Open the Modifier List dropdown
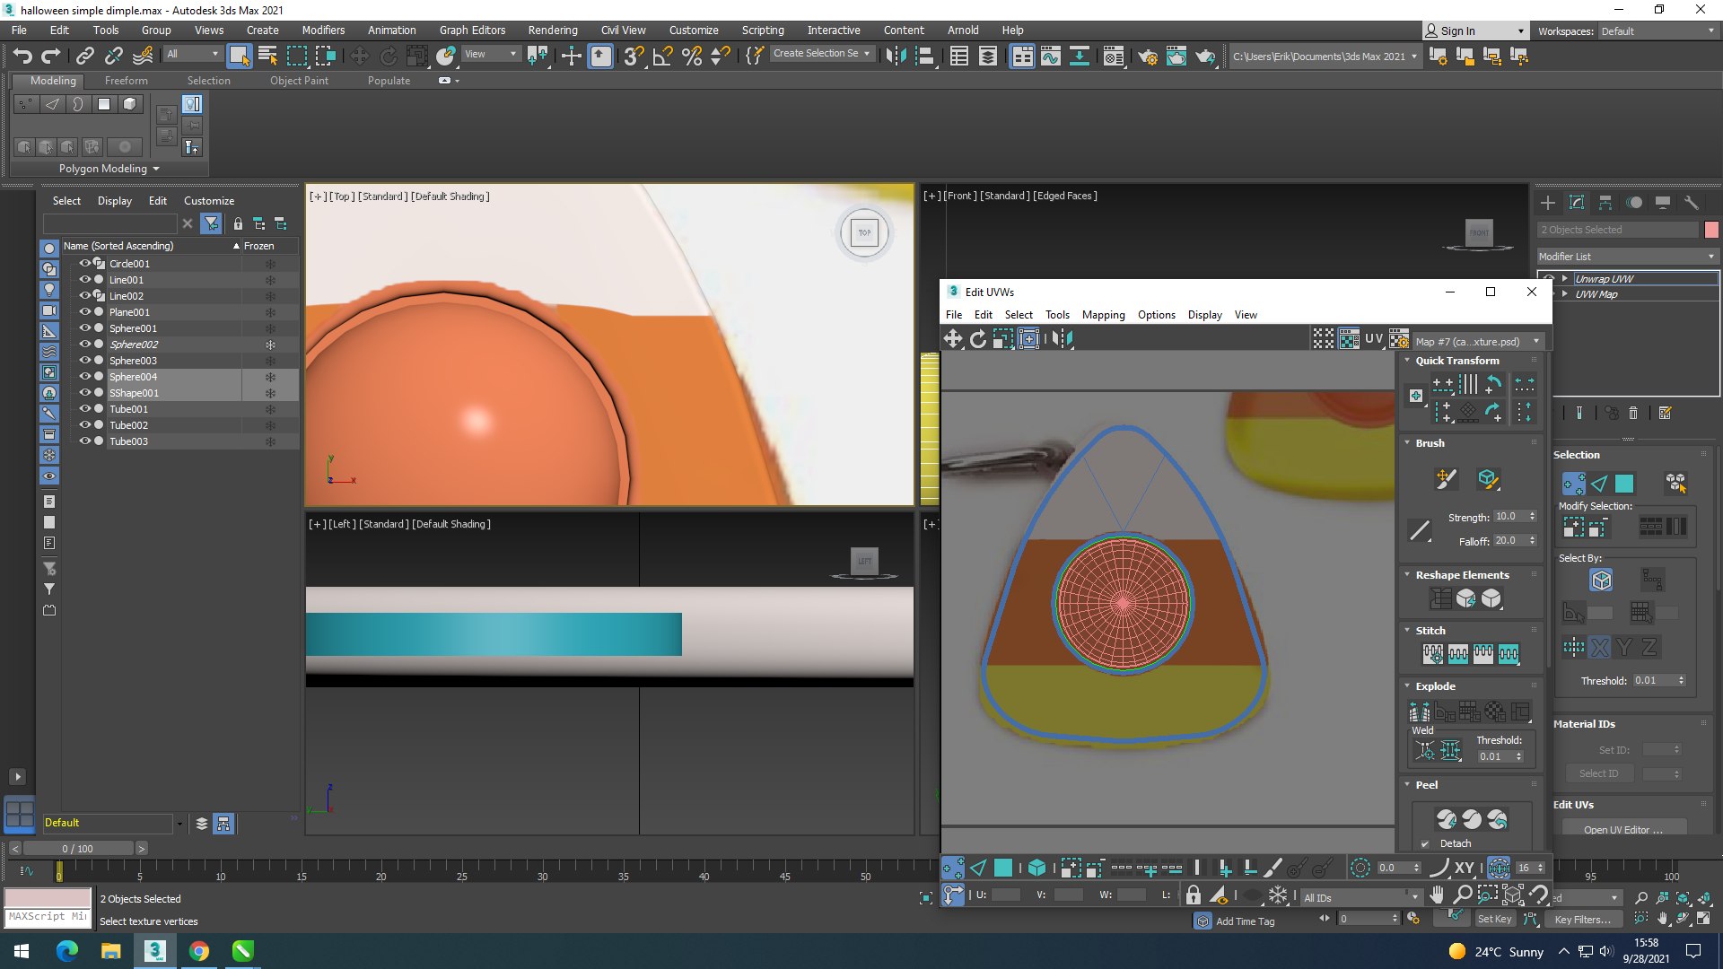 (1626, 257)
